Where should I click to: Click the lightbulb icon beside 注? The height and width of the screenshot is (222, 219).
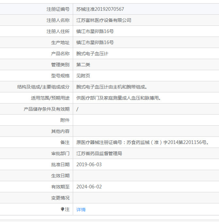[62, 209]
